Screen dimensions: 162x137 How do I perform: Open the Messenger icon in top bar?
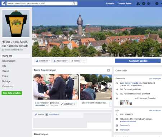pos(144,4)
